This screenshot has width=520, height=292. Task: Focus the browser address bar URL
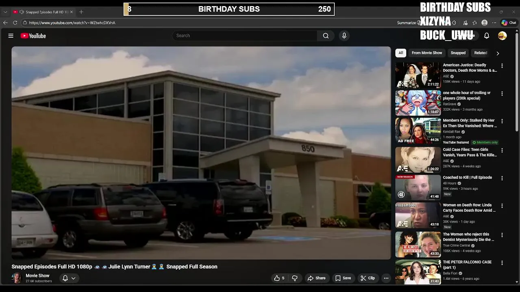[72, 23]
